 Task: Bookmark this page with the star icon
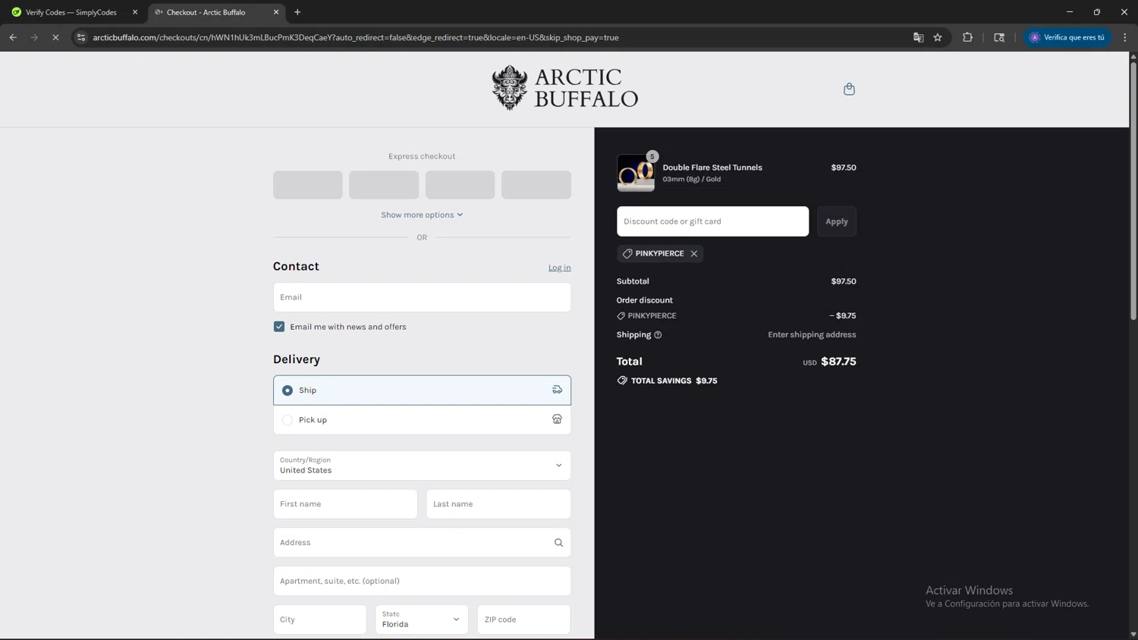point(938,37)
